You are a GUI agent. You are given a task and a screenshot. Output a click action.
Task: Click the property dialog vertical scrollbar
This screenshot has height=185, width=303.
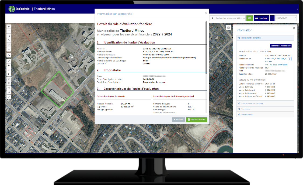point(206,48)
